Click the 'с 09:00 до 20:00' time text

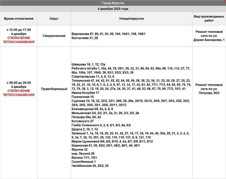19,83
